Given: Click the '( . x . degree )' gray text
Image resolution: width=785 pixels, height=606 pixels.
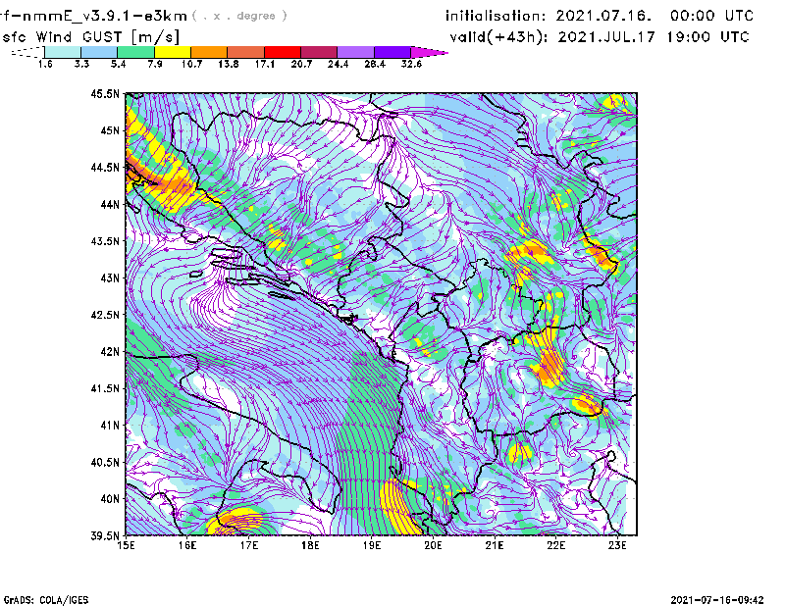Looking at the screenshot, I should [x=239, y=16].
